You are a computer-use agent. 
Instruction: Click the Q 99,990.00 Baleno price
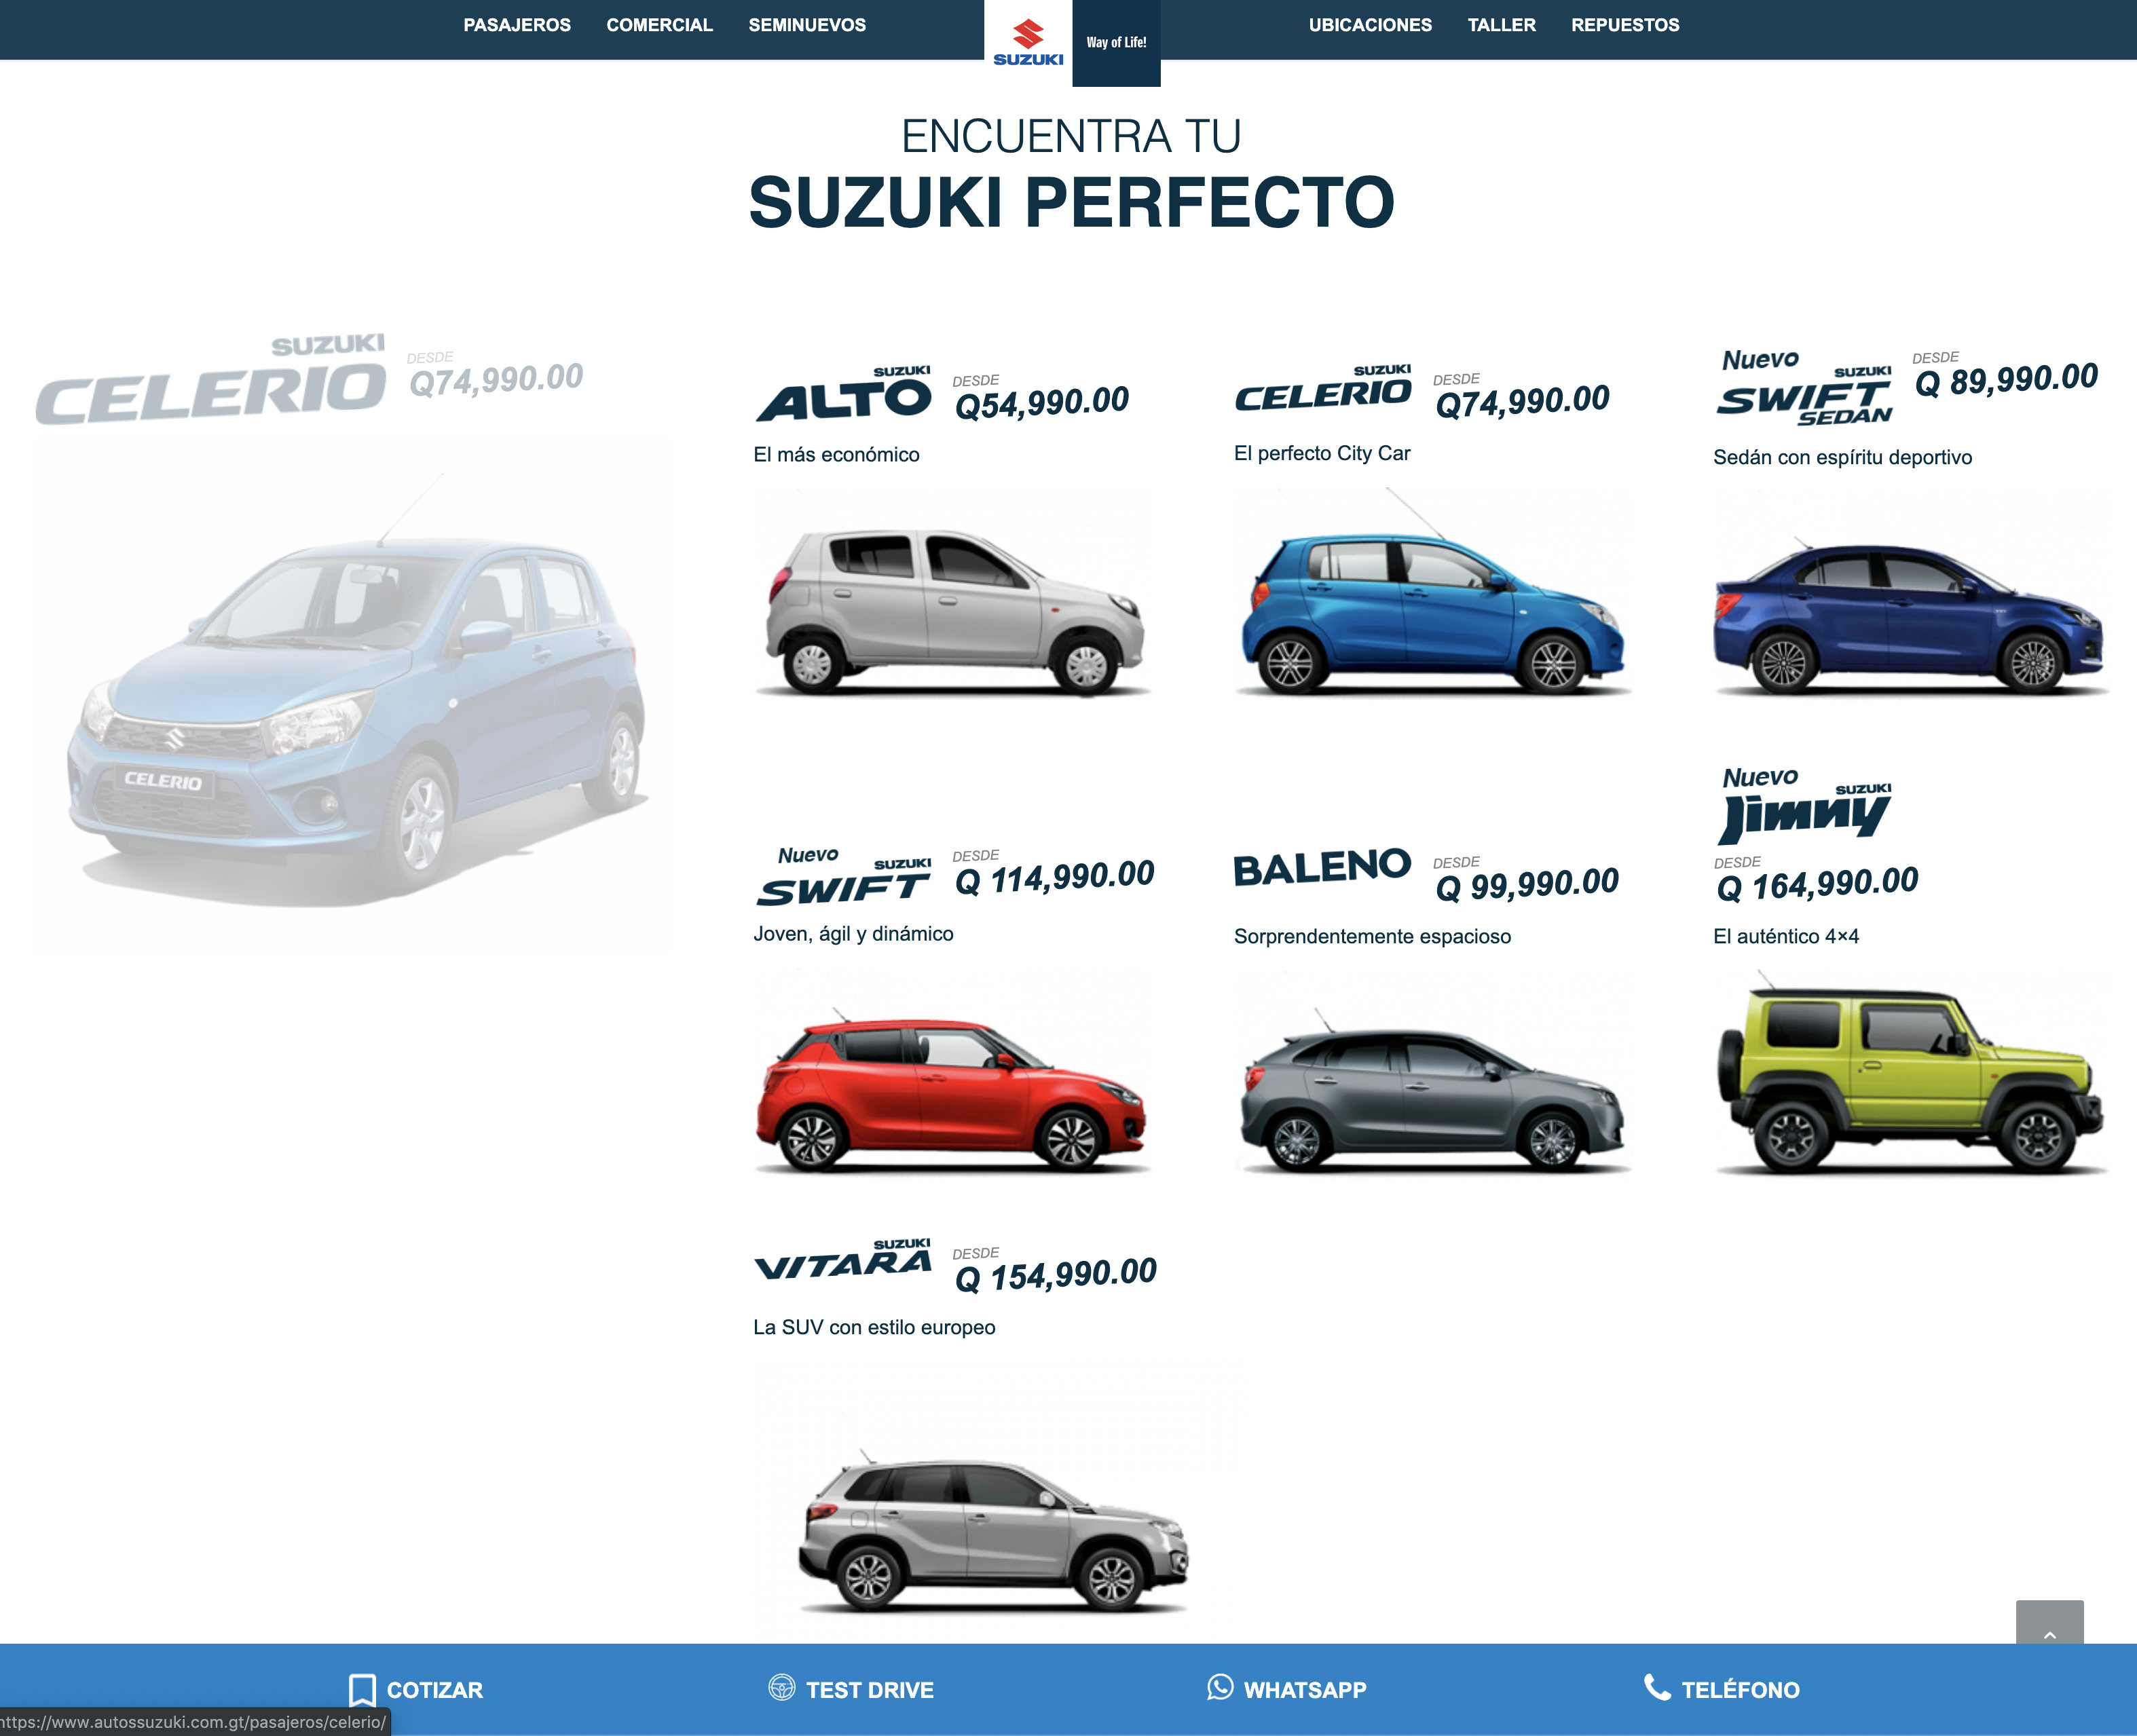[x=1527, y=885]
